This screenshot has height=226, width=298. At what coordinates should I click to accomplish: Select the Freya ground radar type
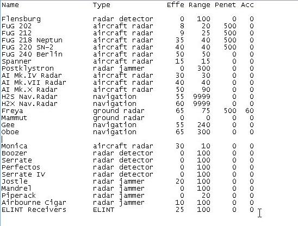(119, 111)
